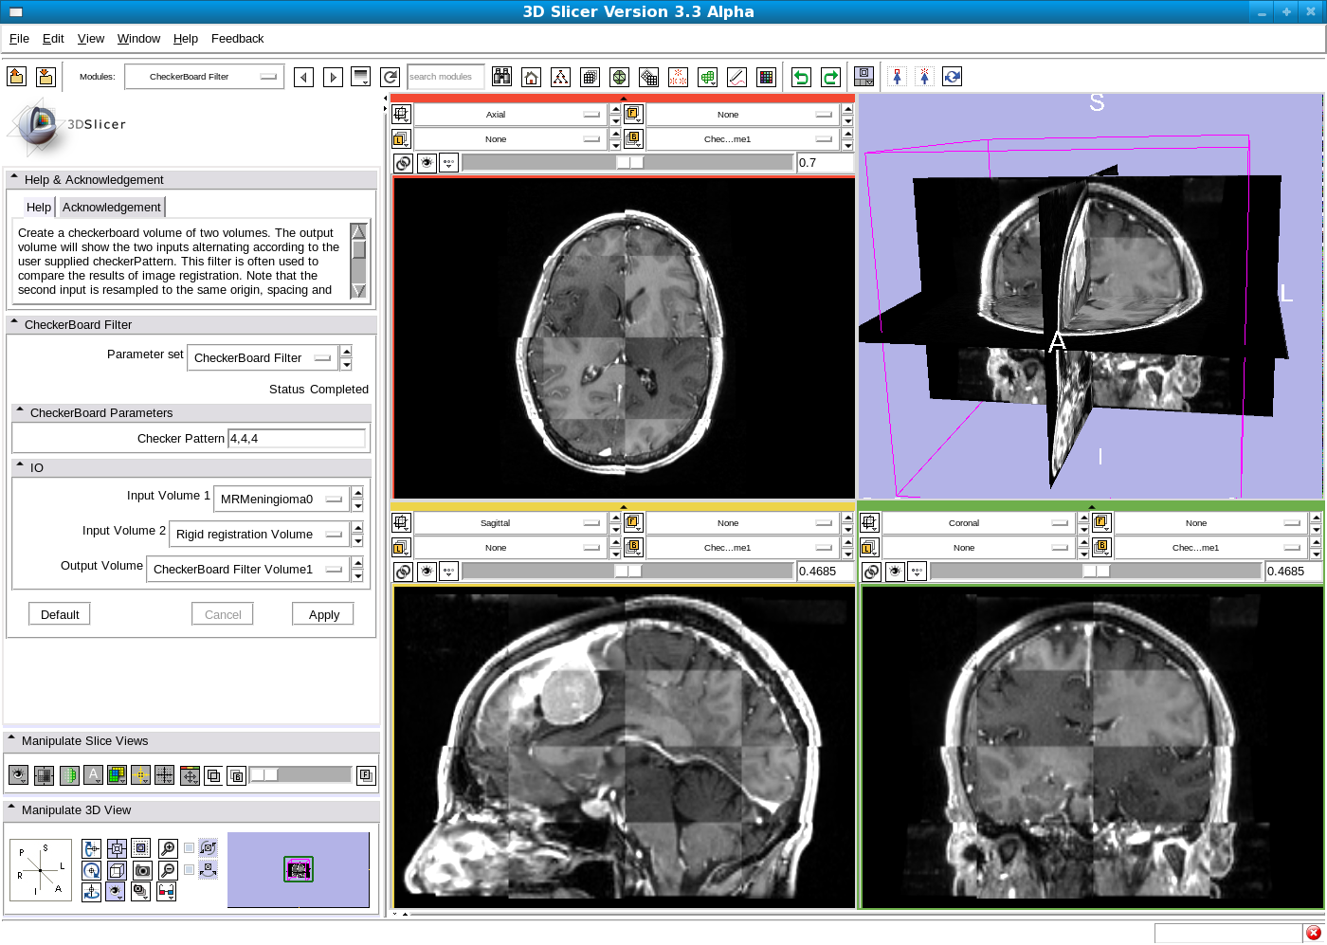Toggle the link icon in Axial slice
1327x945 pixels.
point(403,163)
